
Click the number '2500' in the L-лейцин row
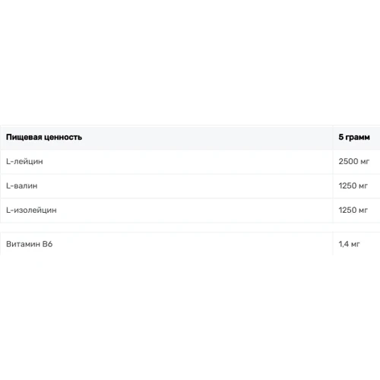pos(348,161)
